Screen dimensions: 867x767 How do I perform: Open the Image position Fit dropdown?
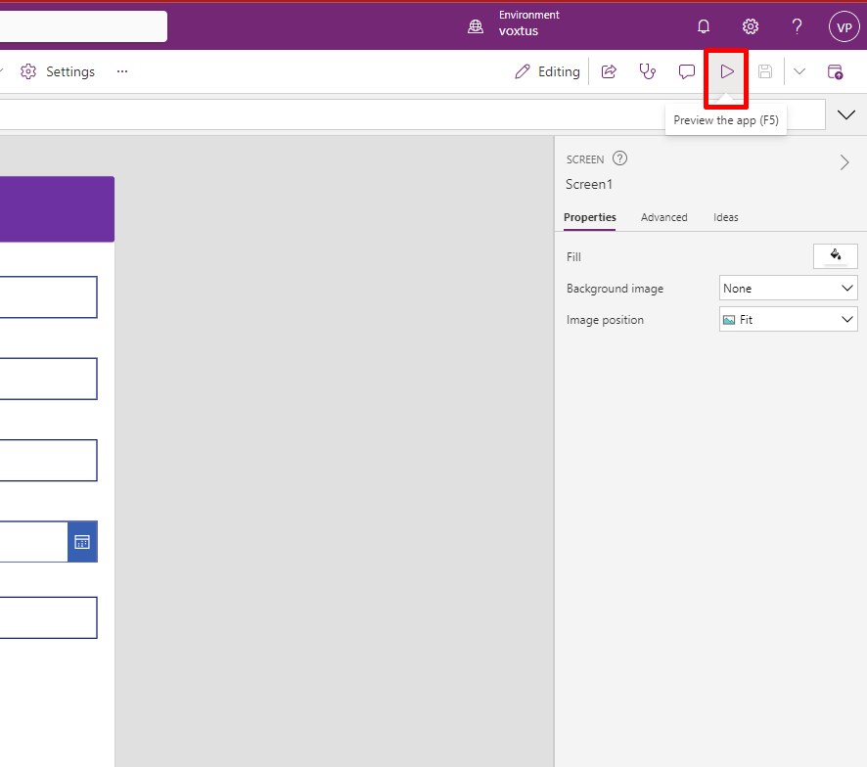point(789,320)
